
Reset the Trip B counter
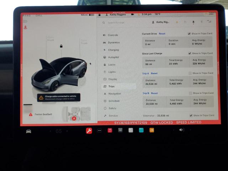click(154, 93)
